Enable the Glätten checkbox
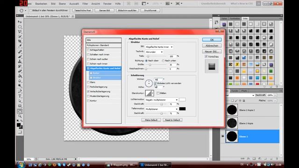Screen dimensions: 299x168 click(x=158, y=93)
